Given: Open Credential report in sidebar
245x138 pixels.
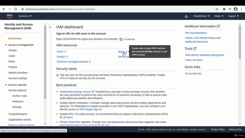Looking at the screenshot, I should pos(18,114).
